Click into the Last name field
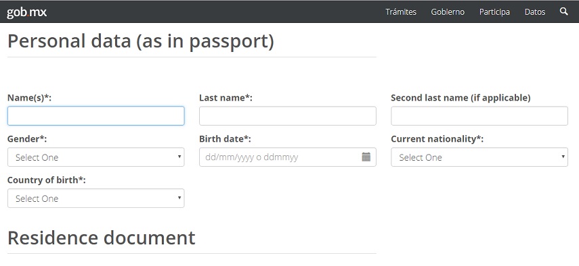This screenshot has width=579, height=266. pos(288,116)
